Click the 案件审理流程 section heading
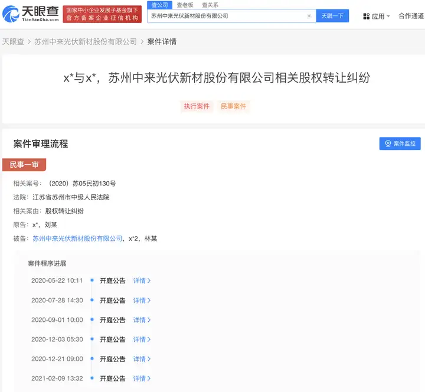 click(x=41, y=143)
